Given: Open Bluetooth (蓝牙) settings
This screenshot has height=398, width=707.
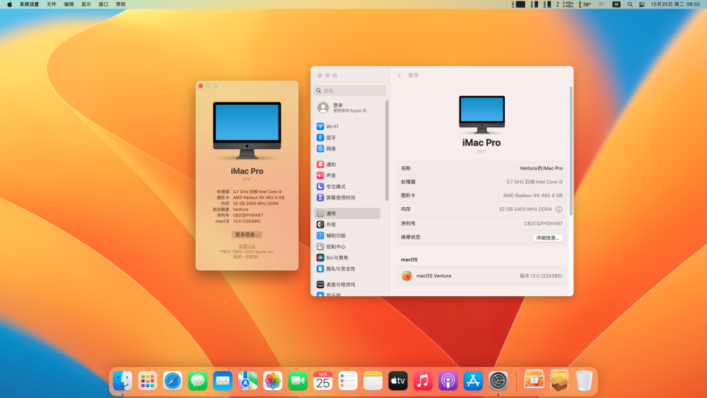Looking at the screenshot, I should 347,137.
